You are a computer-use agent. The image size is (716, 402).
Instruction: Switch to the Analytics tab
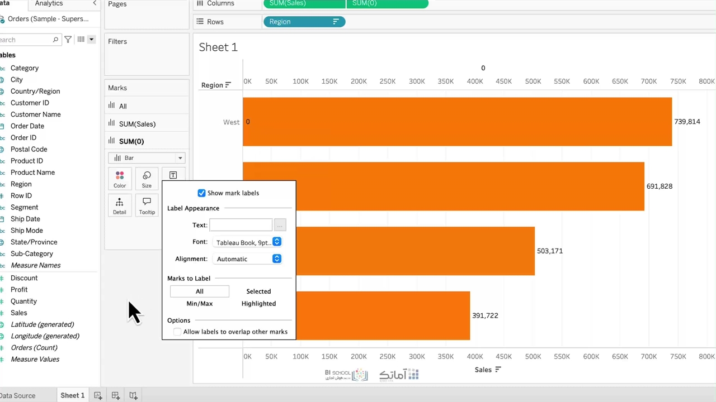click(49, 3)
